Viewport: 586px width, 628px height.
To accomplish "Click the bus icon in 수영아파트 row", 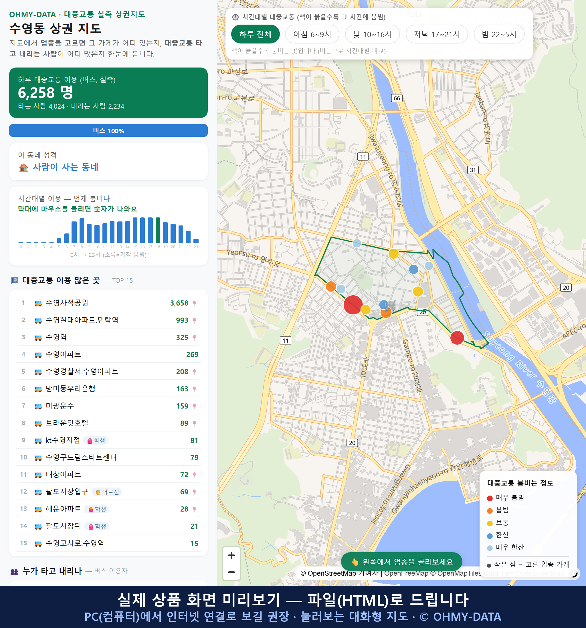I will [x=38, y=355].
